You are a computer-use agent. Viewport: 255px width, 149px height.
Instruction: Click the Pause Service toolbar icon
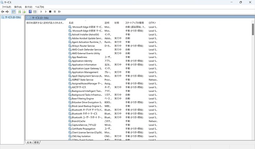[x=55, y=12]
